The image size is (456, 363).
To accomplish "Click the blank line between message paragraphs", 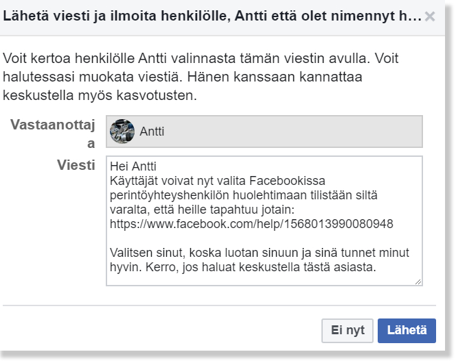I will tap(261, 238).
